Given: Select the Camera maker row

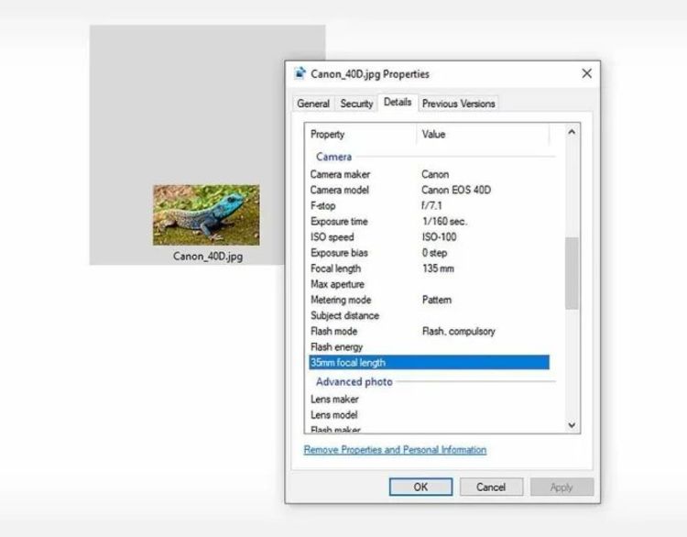Looking at the screenshot, I should [x=429, y=174].
